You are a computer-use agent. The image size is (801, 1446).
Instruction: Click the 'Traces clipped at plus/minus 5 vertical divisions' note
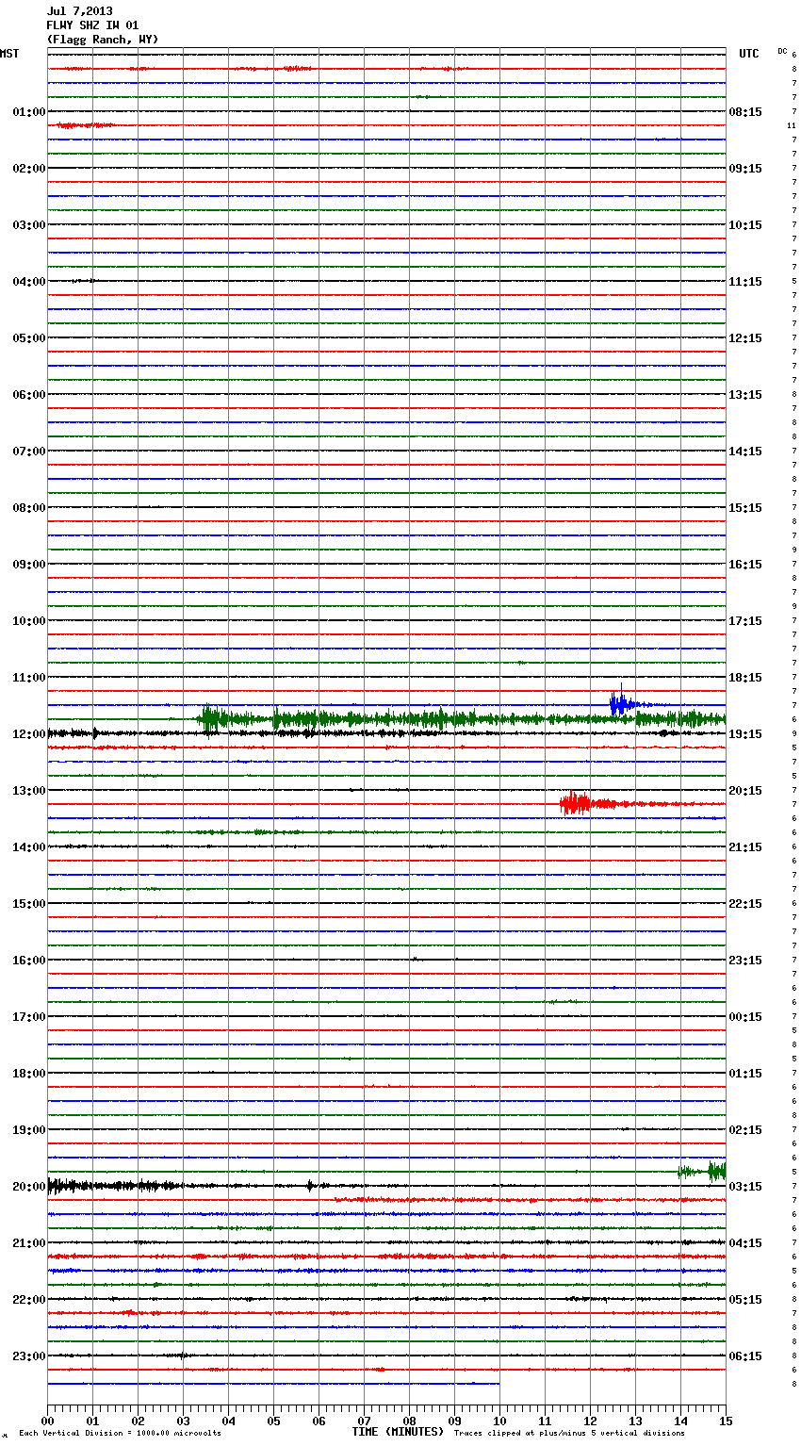pos(569,1434)
